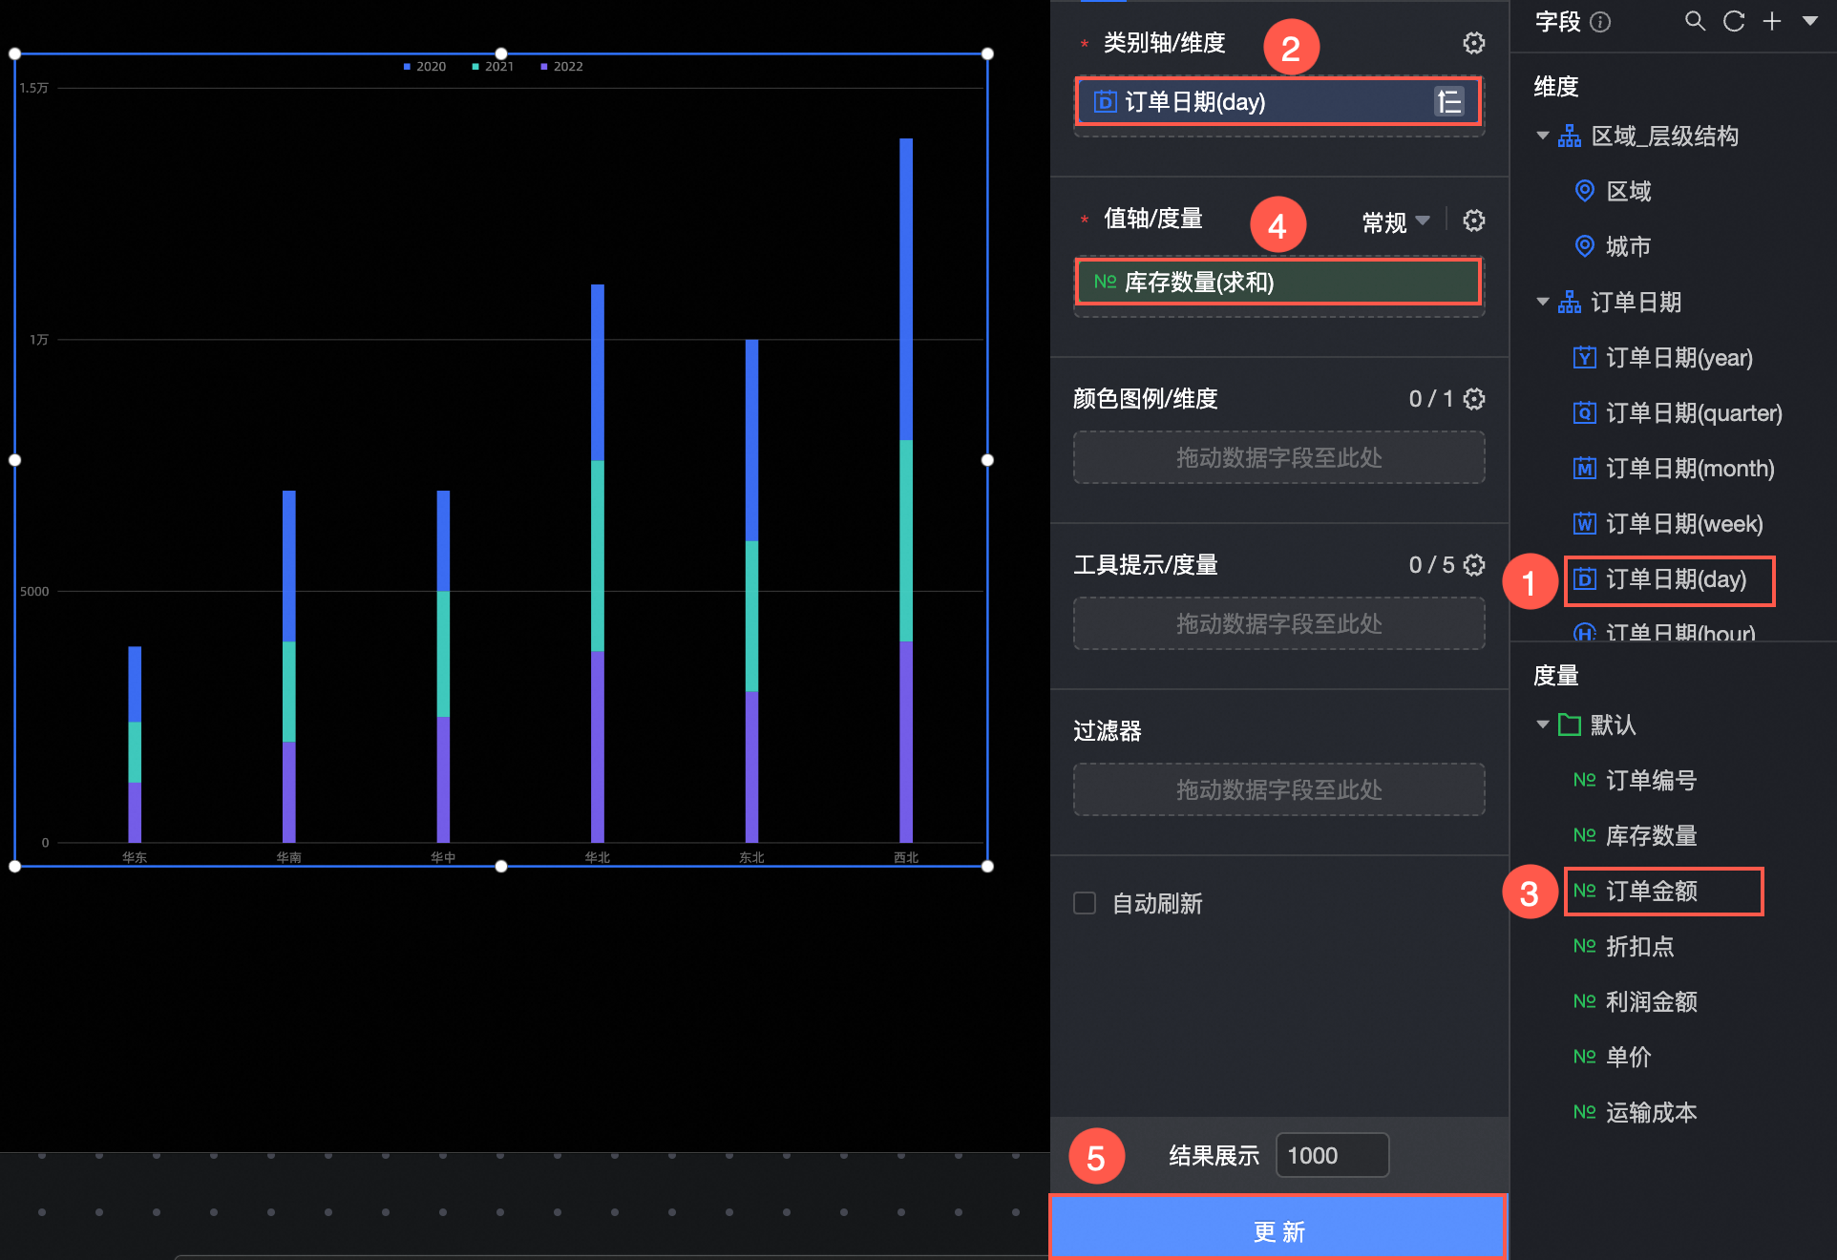The height and width of the screenshot is (1260, 1837).
Task: Open settings gear for 颜色图例/维度 section
Action: tap(1473, 399)
